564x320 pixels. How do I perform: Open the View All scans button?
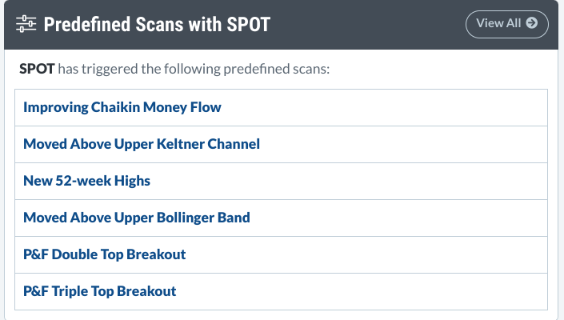coord(507,24)
